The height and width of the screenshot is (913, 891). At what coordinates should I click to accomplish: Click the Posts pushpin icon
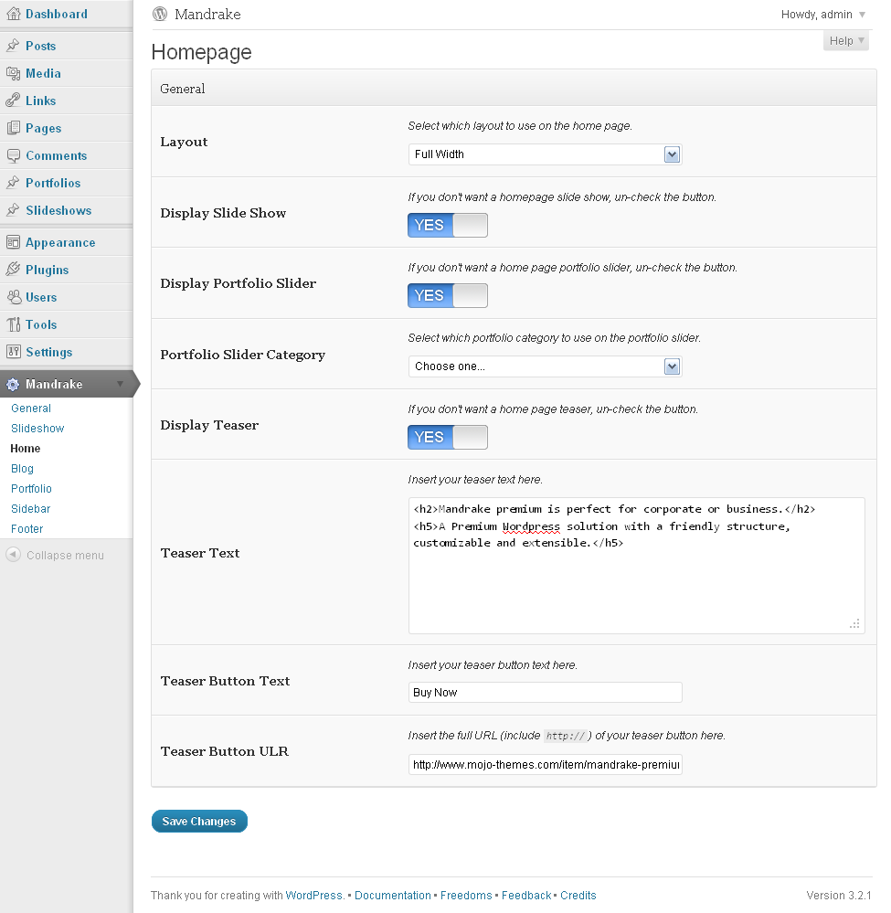pyautogui.click(x=13, y=46)
